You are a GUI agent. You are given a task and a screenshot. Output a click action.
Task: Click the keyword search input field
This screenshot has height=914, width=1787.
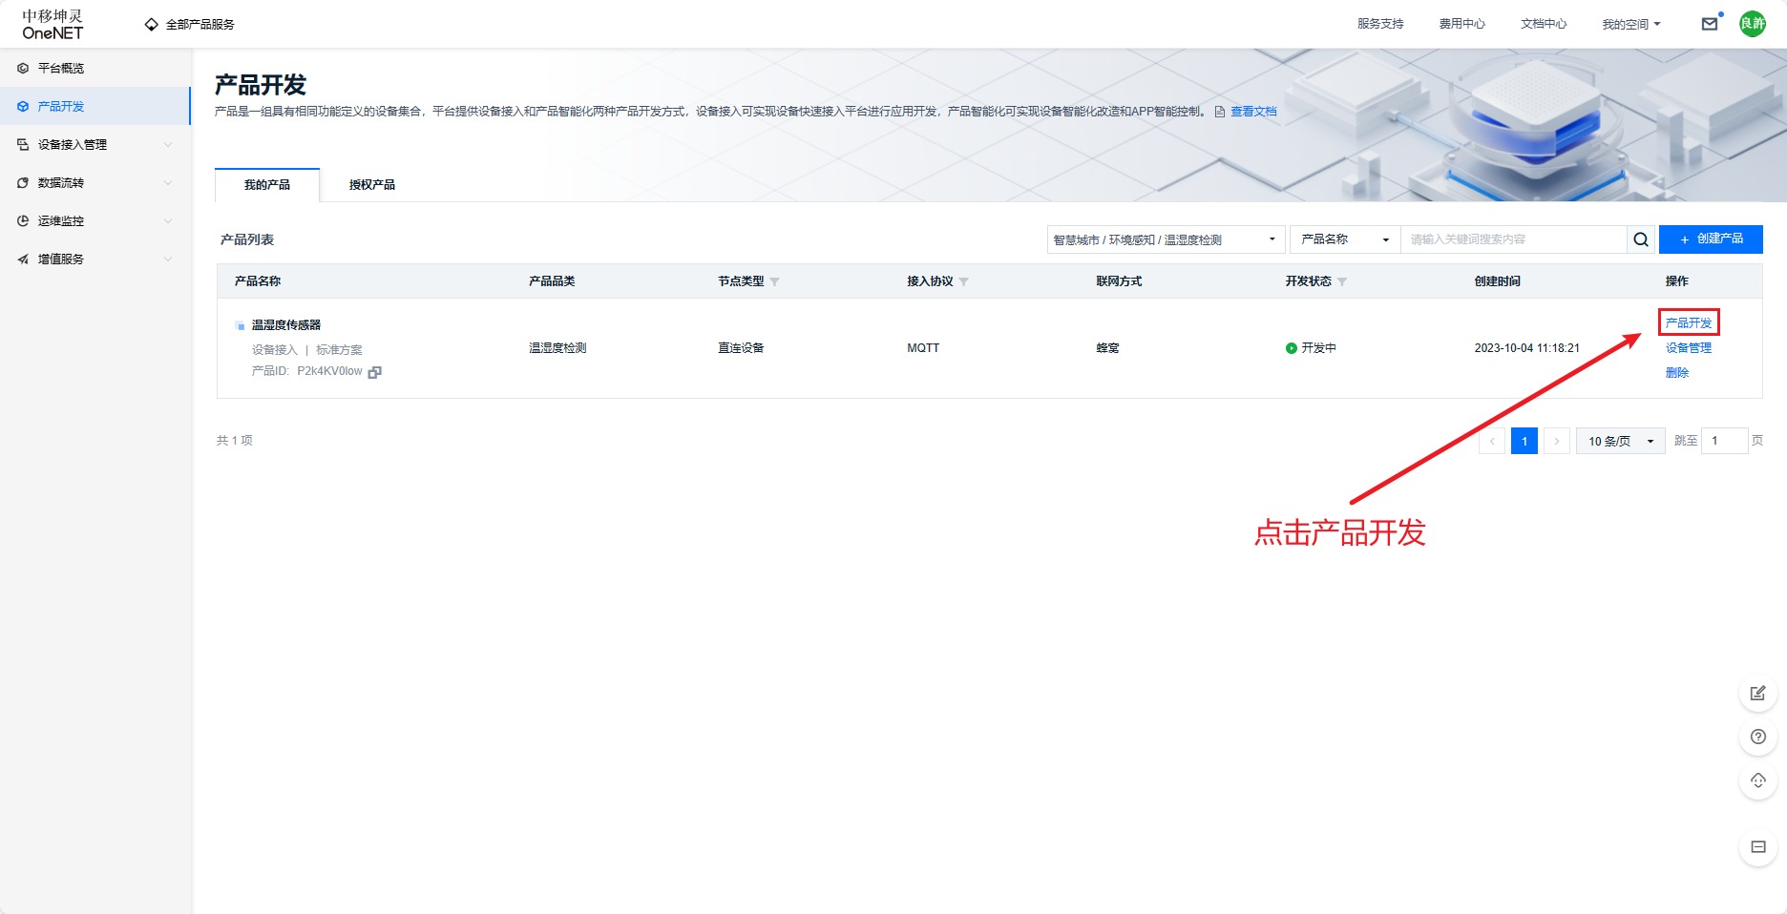(1514, 239)
